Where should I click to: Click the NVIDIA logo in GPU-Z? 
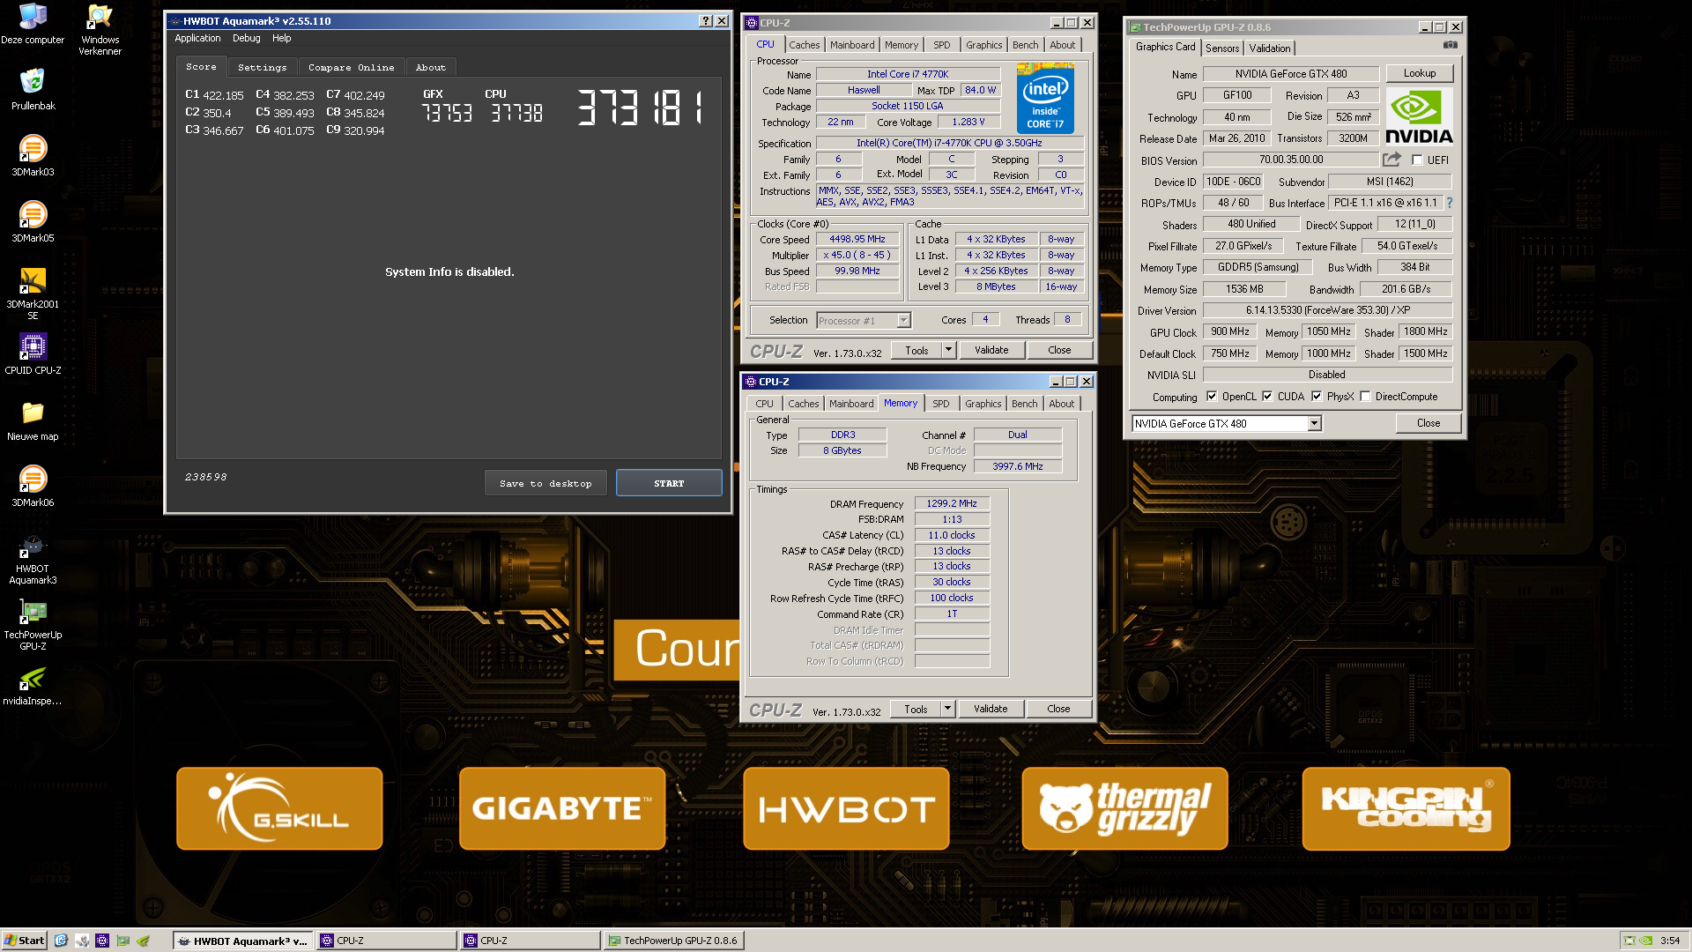tap(1419, 116)
